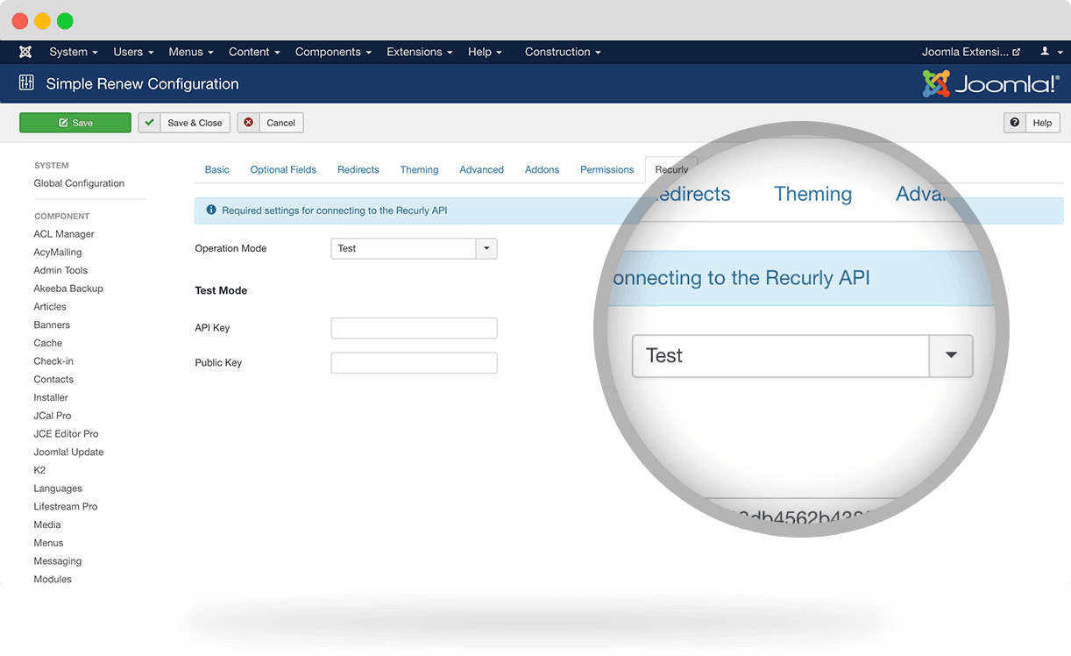Open Contacts in the sidebar
This screenshot has width=1071, height=656.
point(53,380)
